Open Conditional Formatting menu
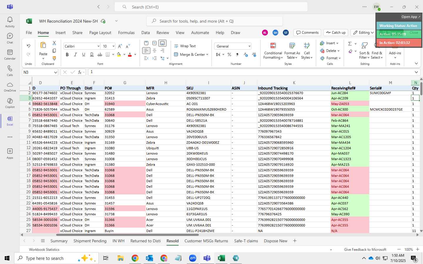 point(273,51)
